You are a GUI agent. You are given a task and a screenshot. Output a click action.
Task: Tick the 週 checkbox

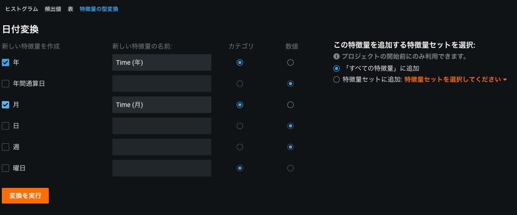[6, 147]
